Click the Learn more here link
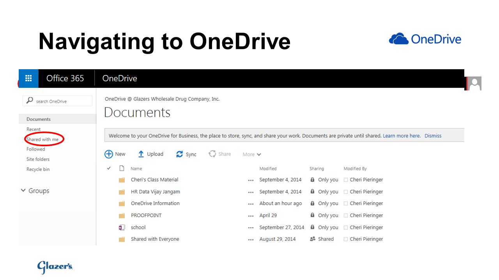The height and width of the screenshot is (280, 499). (x=402, y=136)
